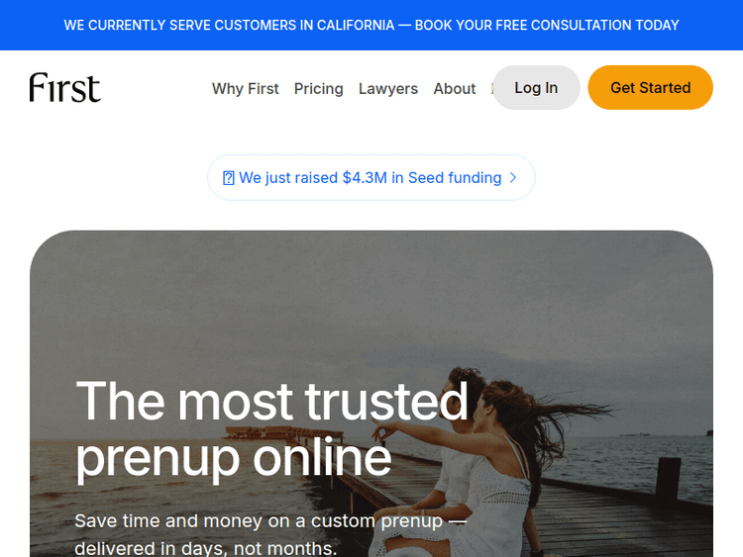Select About in the top navigation
Viewport: 743px width, 557px height.
[x=454, y=88]
